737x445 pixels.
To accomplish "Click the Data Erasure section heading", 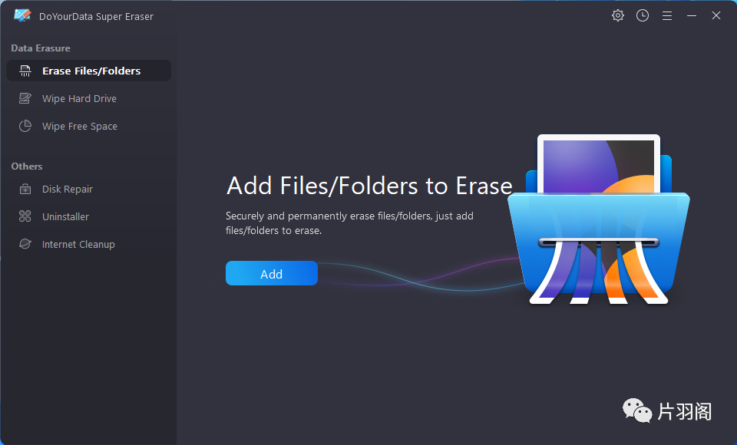I will pos(41,48).
